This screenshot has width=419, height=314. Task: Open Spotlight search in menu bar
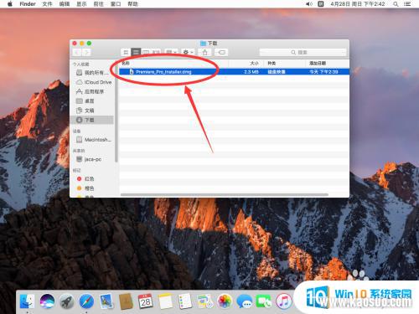pos(396,4)
